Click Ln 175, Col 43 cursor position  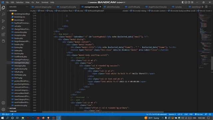point(156,114)
